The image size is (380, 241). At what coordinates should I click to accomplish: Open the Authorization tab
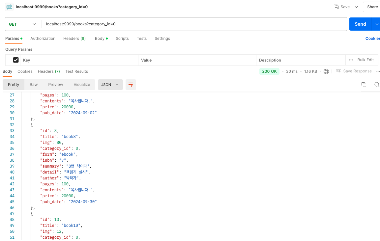pyautogui.click(x=43, y=39)
